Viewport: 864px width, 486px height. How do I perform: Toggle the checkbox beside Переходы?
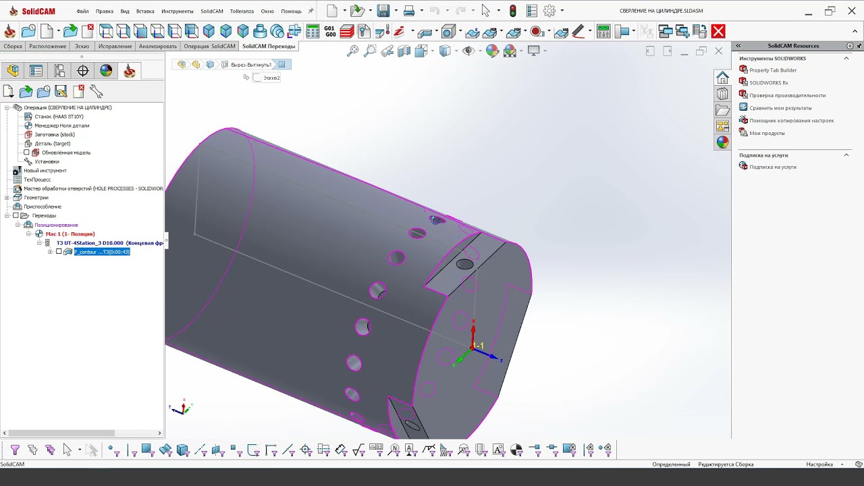point(16,215)
